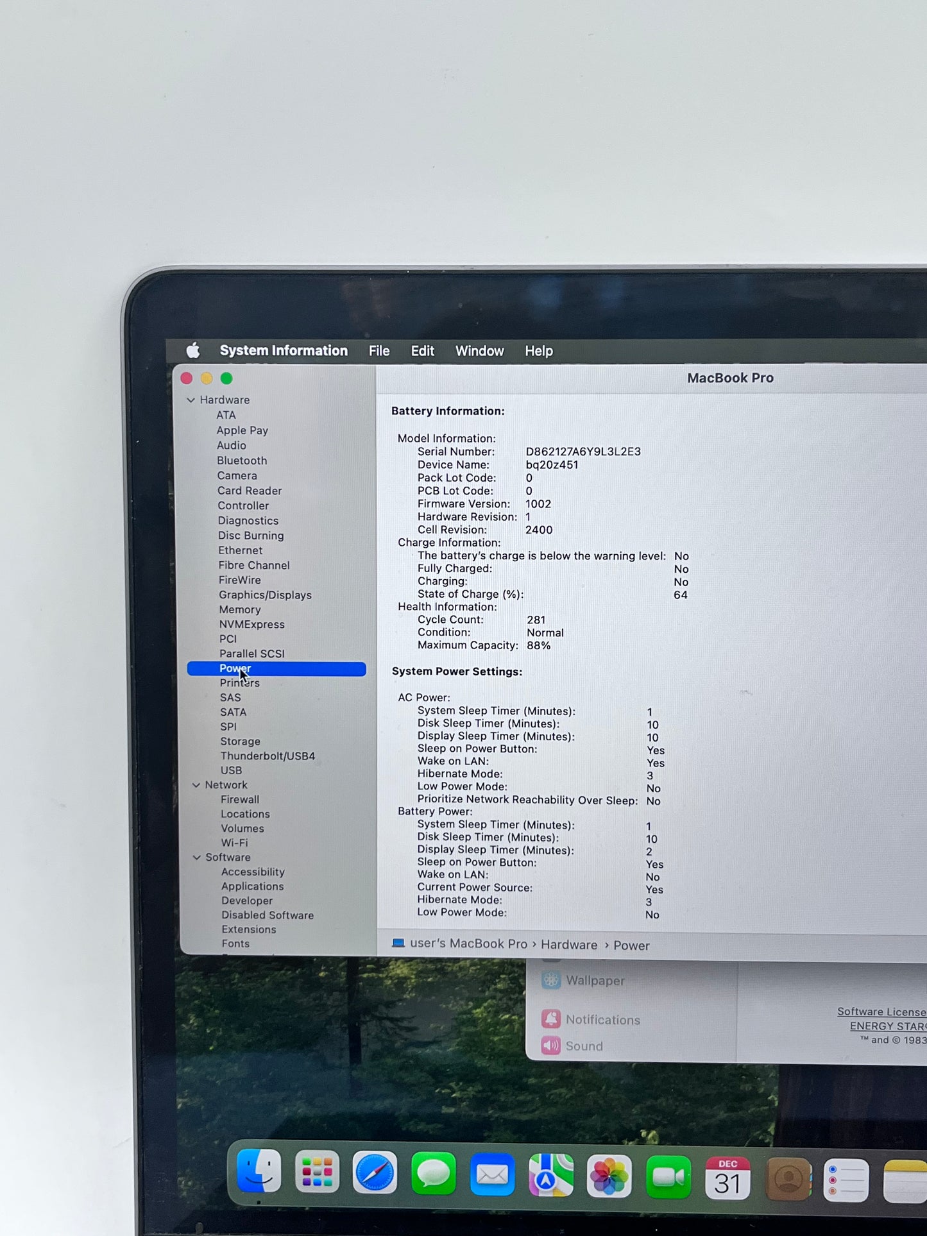Select Fibre Channel in the sidebar
Viewport: 927px width, 1236px height.
(254, 565)
